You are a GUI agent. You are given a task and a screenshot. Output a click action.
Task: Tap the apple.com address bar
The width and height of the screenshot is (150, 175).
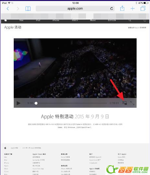[x=75, y=8]
